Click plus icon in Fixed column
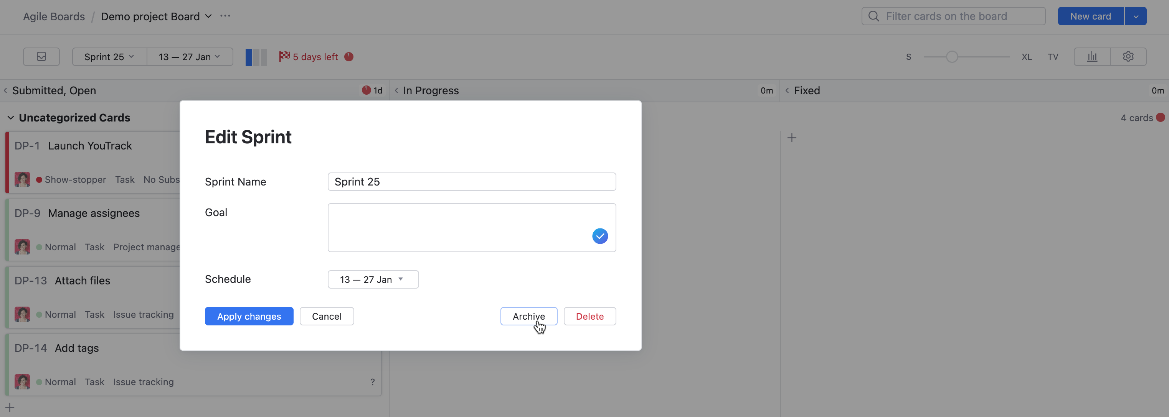Screen dimensions: 1169x417 pos(792,138)
